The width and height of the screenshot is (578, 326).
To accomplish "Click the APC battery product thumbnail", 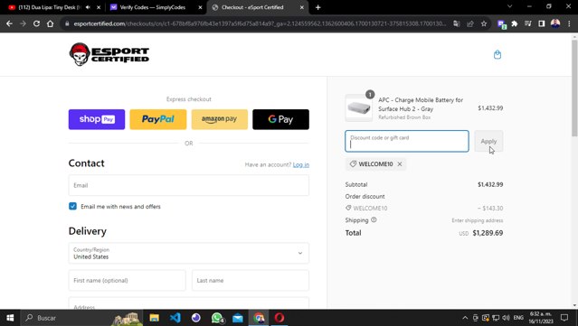I will [359, 107].
